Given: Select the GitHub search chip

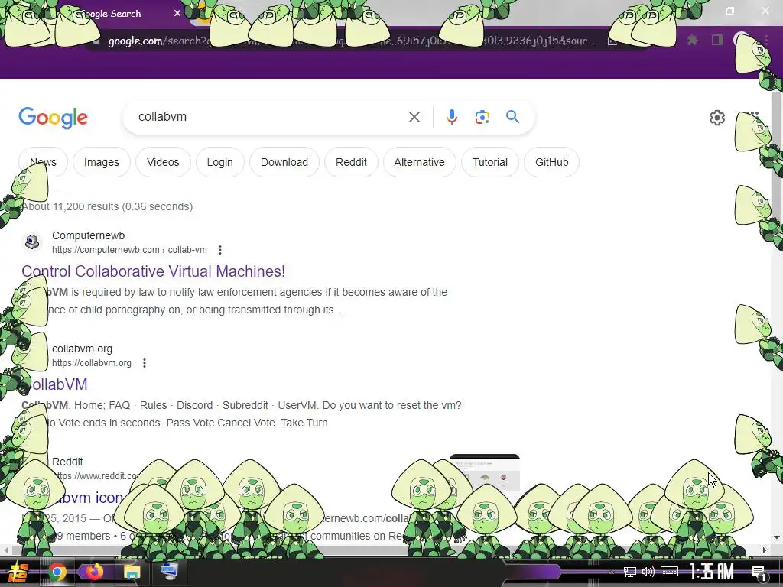Looking at the screenshot, I should click(552, 162).
